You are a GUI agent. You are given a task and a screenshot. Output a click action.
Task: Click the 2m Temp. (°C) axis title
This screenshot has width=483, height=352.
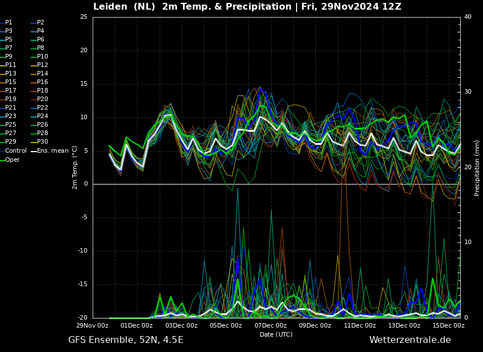[75, 167]
